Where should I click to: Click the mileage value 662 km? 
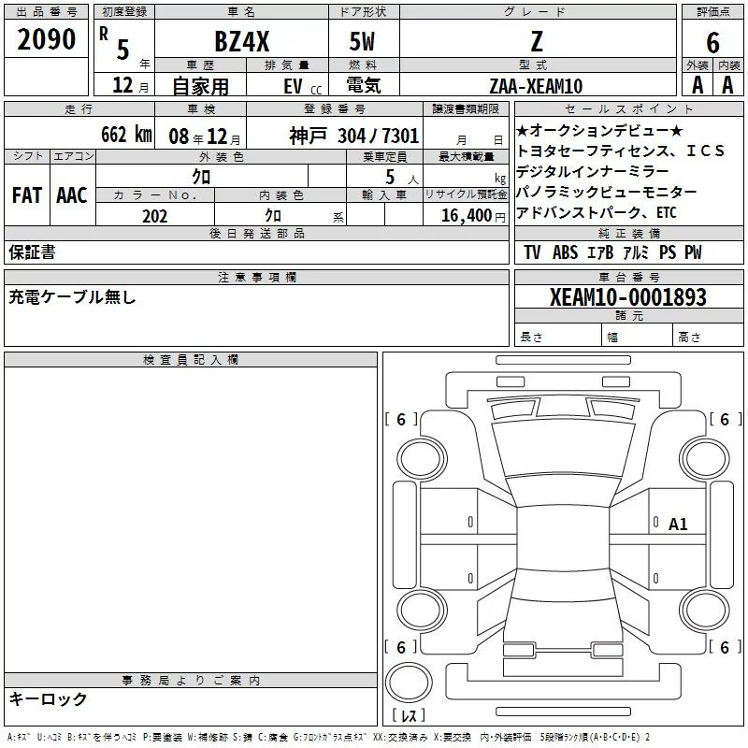tap(126, 136)
